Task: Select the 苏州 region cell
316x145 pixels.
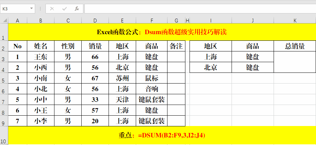Action: pyautogui.click(x=122, y=78)
